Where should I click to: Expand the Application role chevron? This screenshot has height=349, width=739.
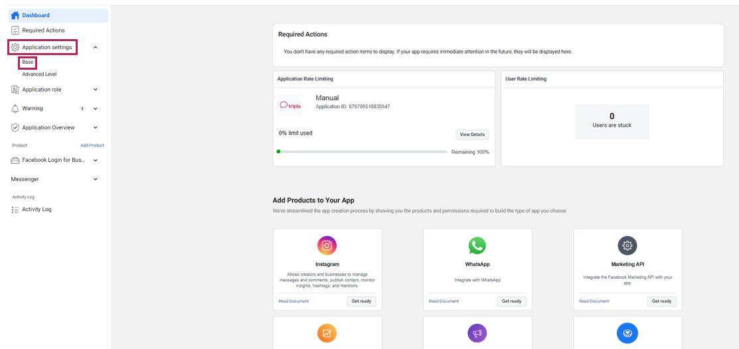[x=96, y=90]
